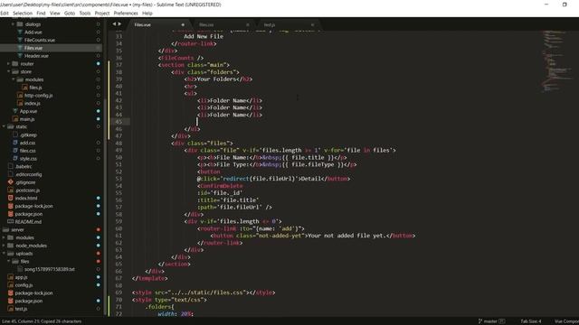Click the App.vue Vue icon
Viewport: 579px width, 325px height.
click(x=15, y=111)
